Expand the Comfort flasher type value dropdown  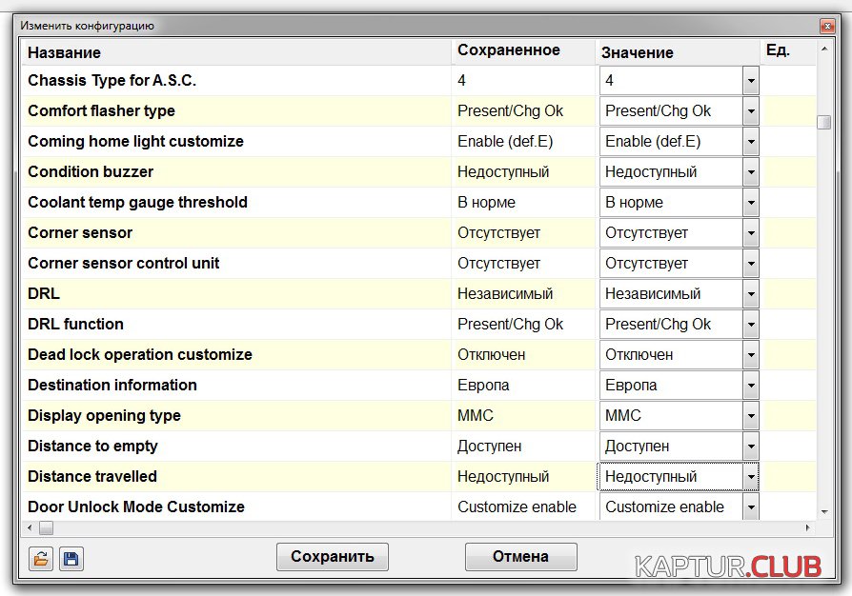point(751,111)
